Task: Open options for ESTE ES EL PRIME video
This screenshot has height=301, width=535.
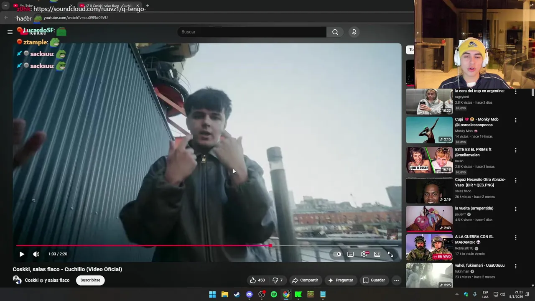Action: tap(515, 150)
